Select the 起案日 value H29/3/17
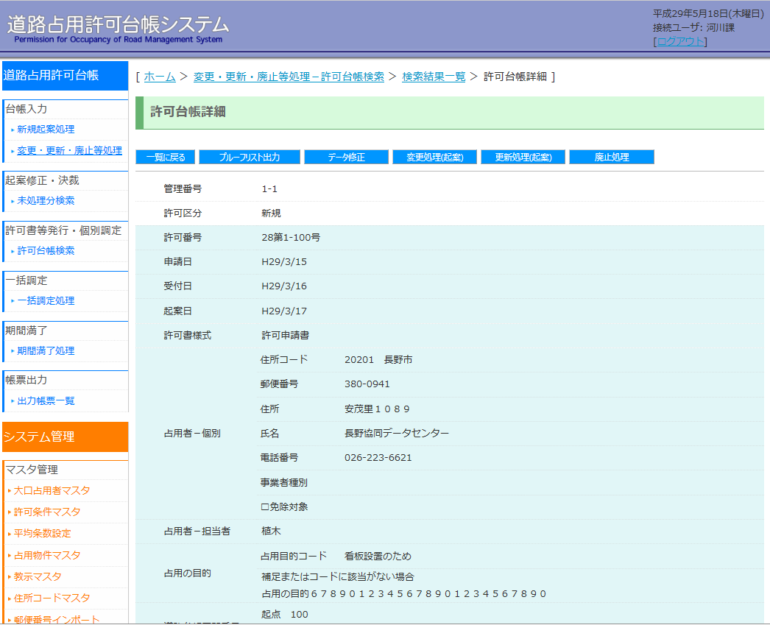This screenshot has height=625, width=770. tap(284, 311)
